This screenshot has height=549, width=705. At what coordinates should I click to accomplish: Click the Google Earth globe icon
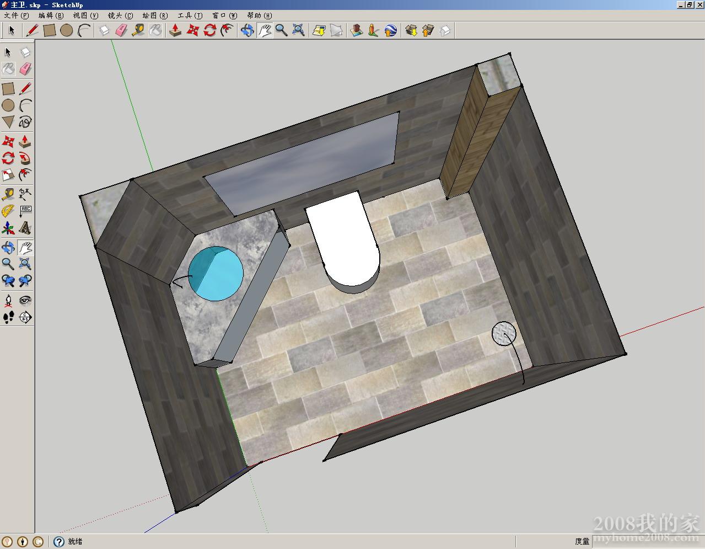(390, 30)
